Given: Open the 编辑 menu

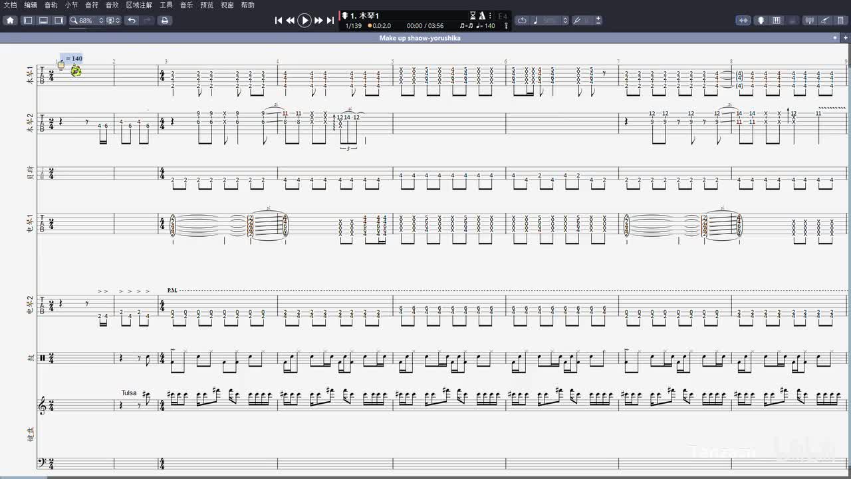Looking at the screenshot, I should pyautogui.click(x=31, y=5).
